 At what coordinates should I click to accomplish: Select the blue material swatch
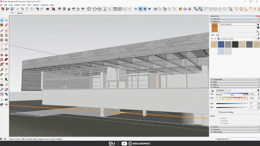221,44
